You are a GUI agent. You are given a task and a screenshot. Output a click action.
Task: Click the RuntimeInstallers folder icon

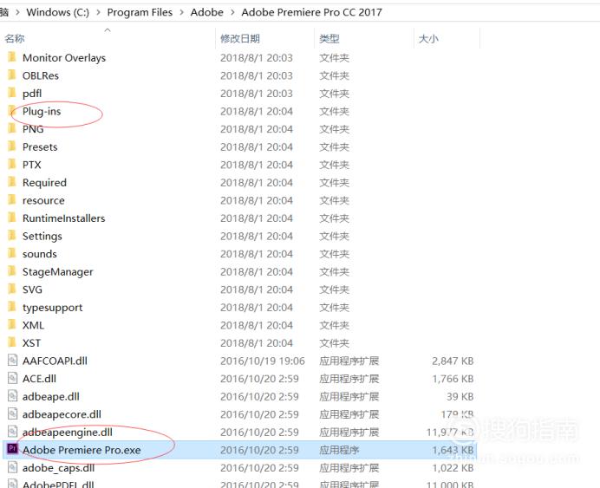tap(12, 218)
